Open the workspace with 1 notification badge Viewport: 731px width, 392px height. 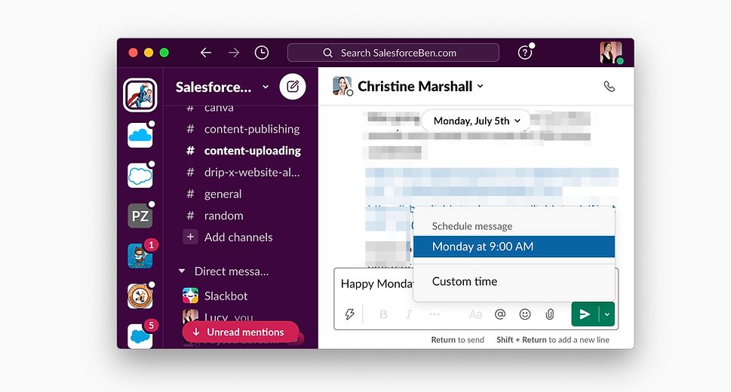click(140, 256)
